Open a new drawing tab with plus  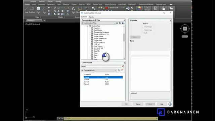(44, 21)
